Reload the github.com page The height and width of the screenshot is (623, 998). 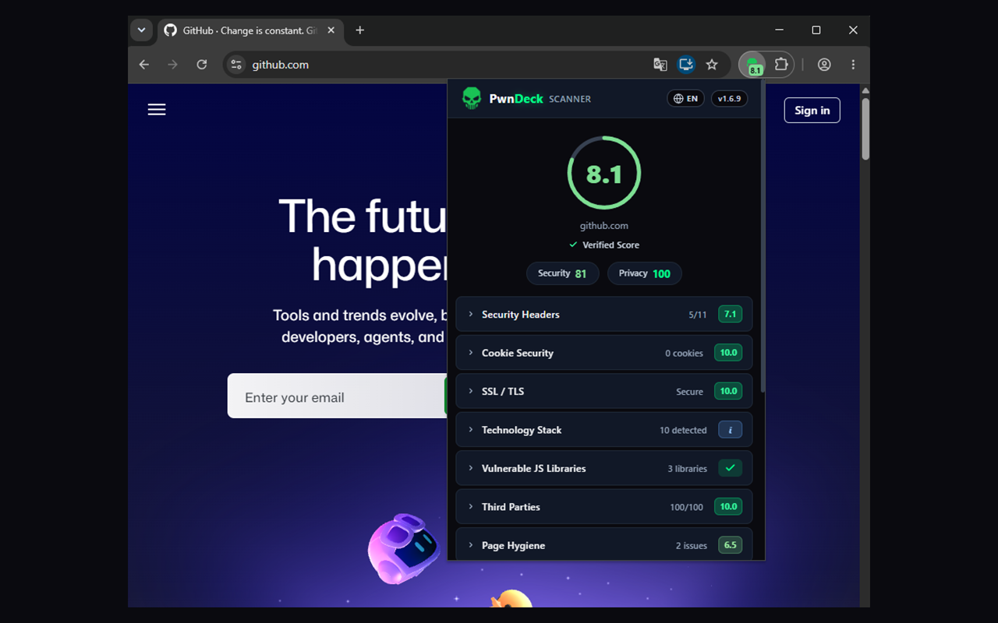202,65
